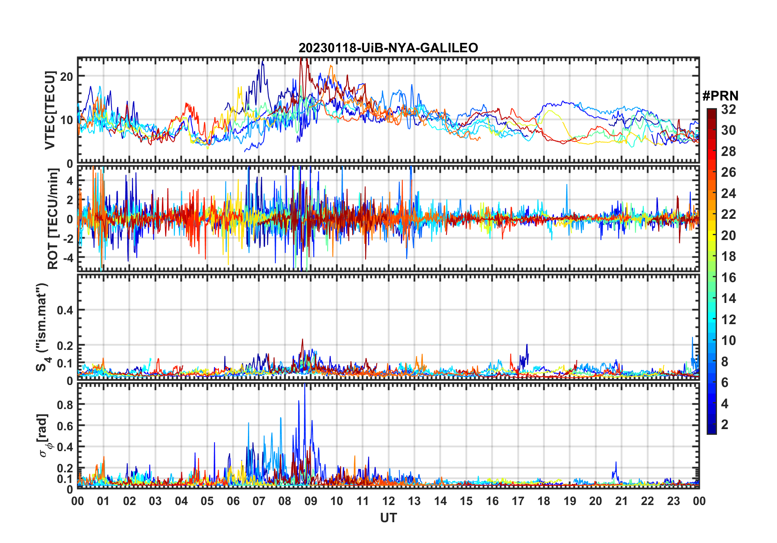This screenshot has width=777, height=543.
Task: Click the 09 hour tick on UT axis
Action: click(311, 501)
